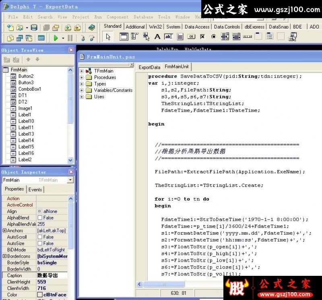
Task: Select Image1 in Object TreeView
Action: (25, 108)
